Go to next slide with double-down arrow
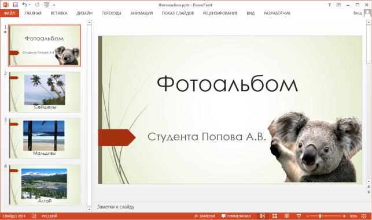This screenshot has width=372, height=220. coord(369,192)
